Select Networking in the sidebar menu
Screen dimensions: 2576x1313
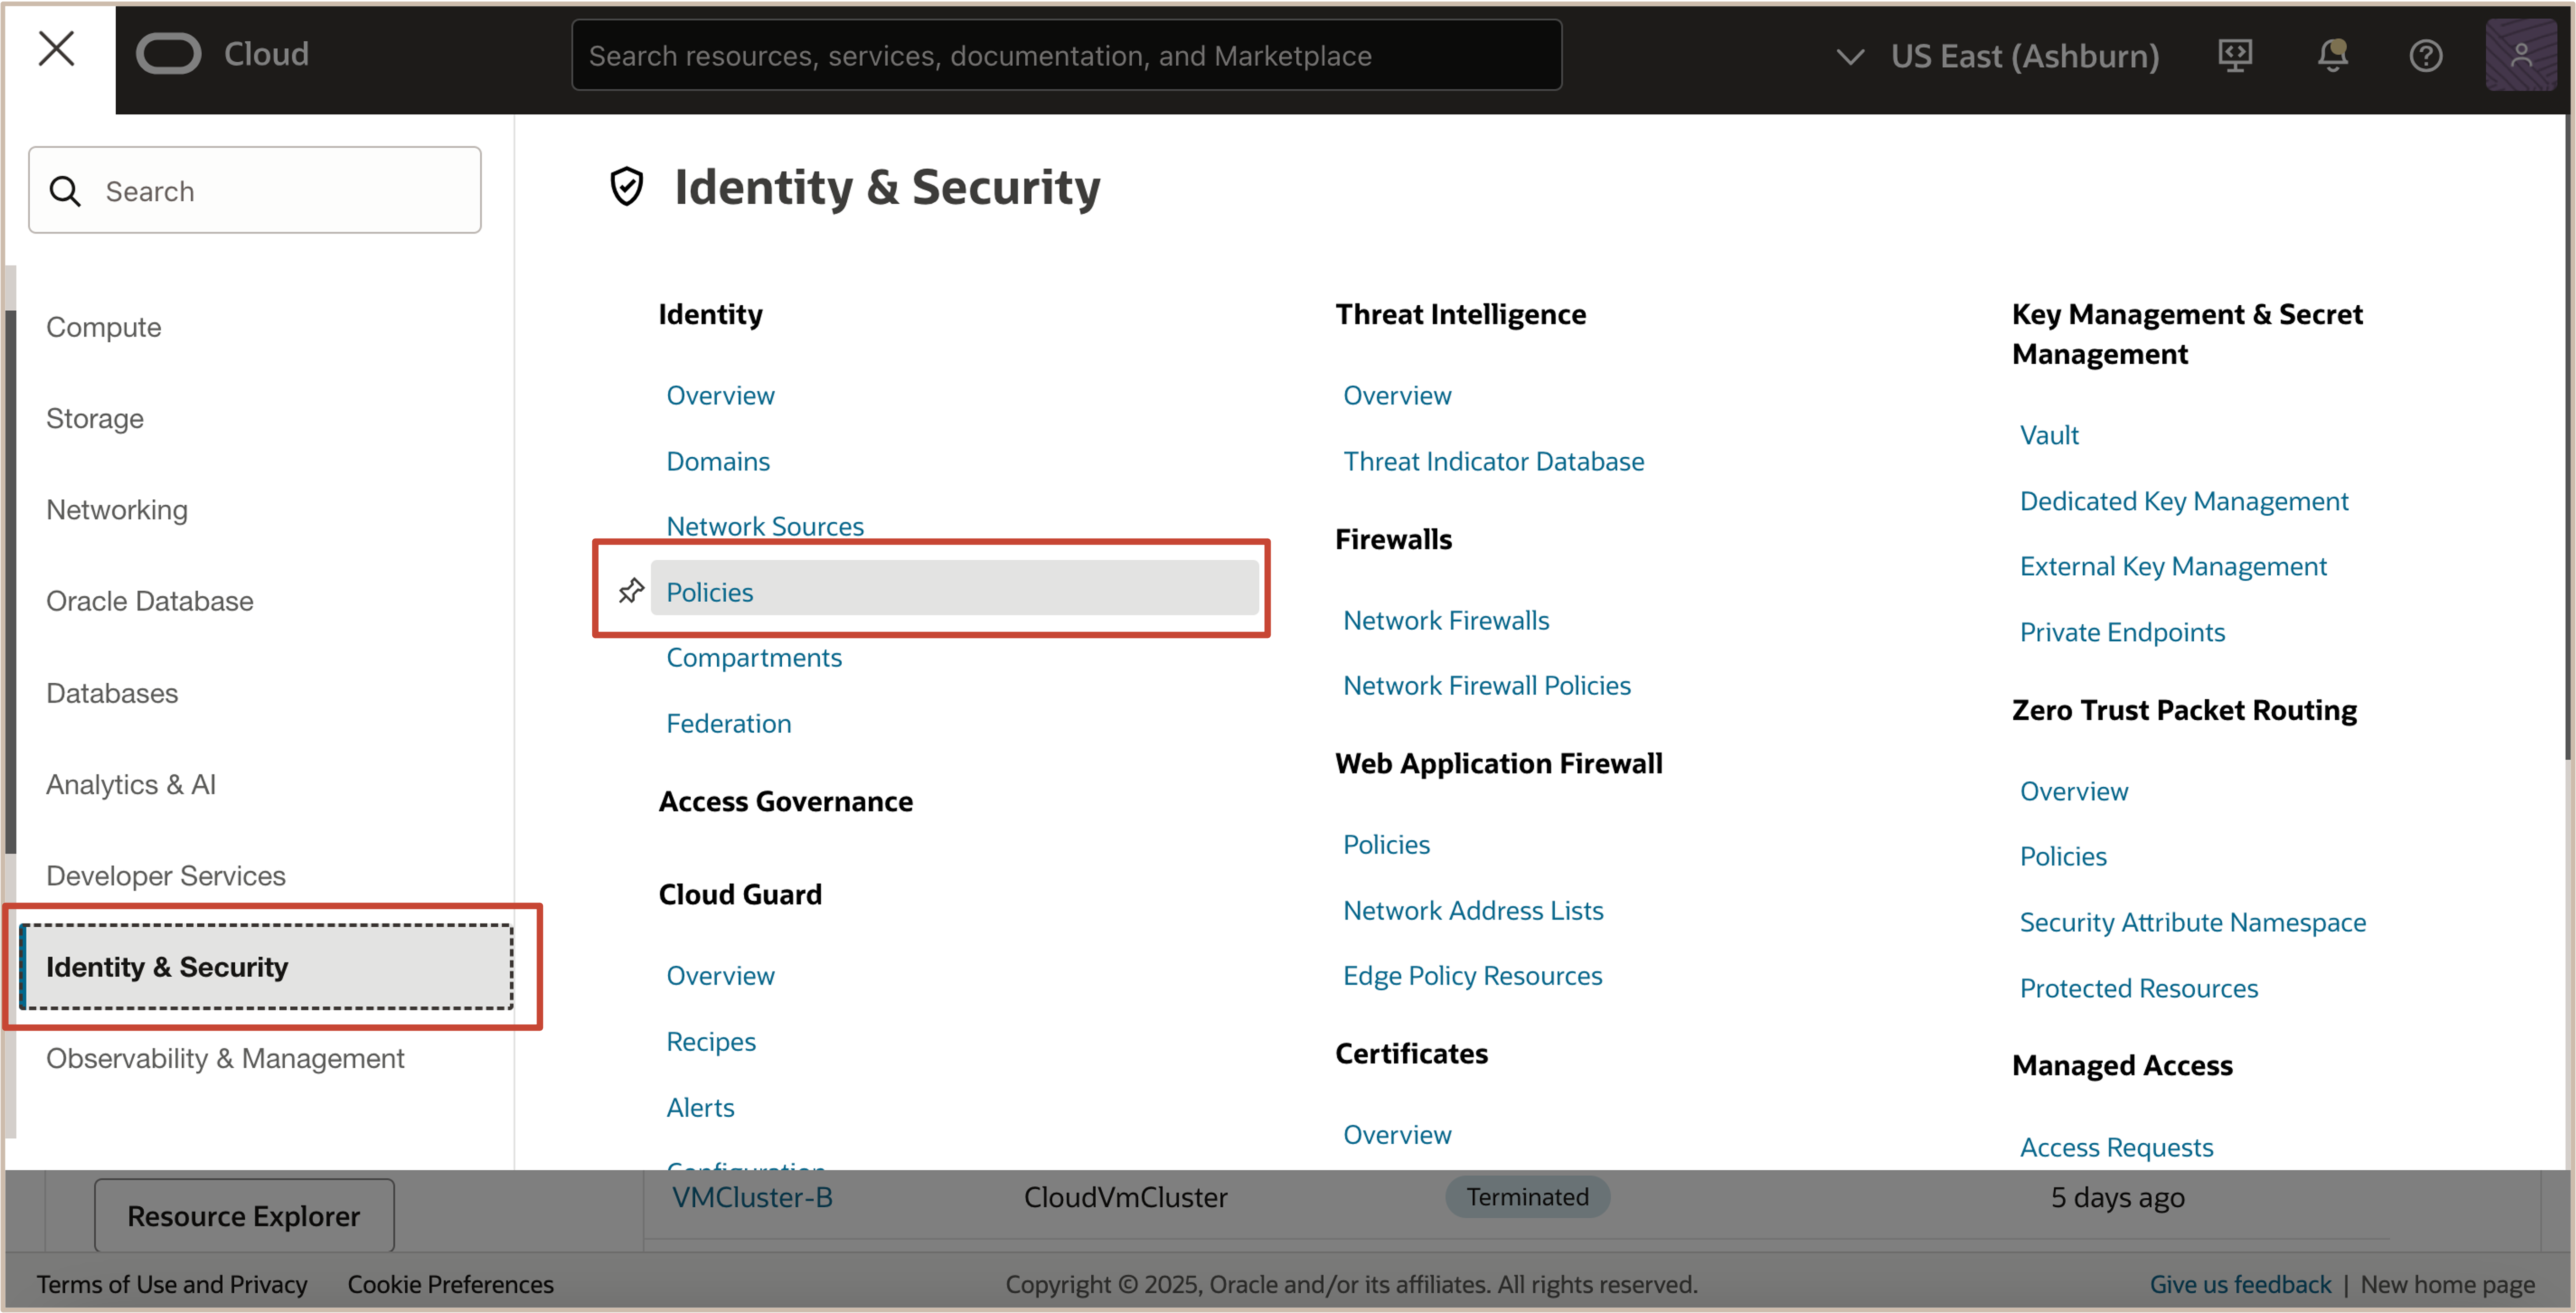click(117, 510)
